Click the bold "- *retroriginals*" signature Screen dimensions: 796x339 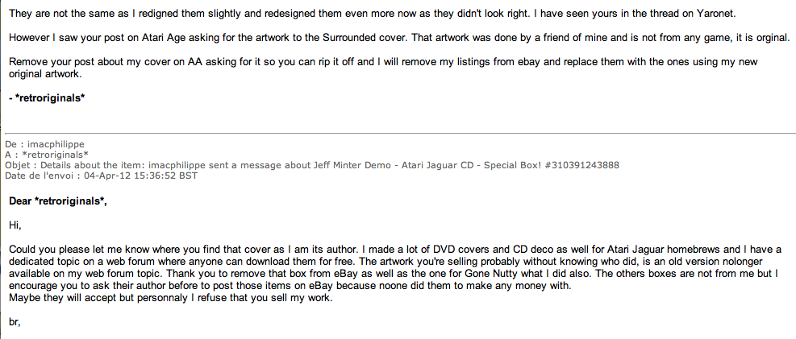47,98
